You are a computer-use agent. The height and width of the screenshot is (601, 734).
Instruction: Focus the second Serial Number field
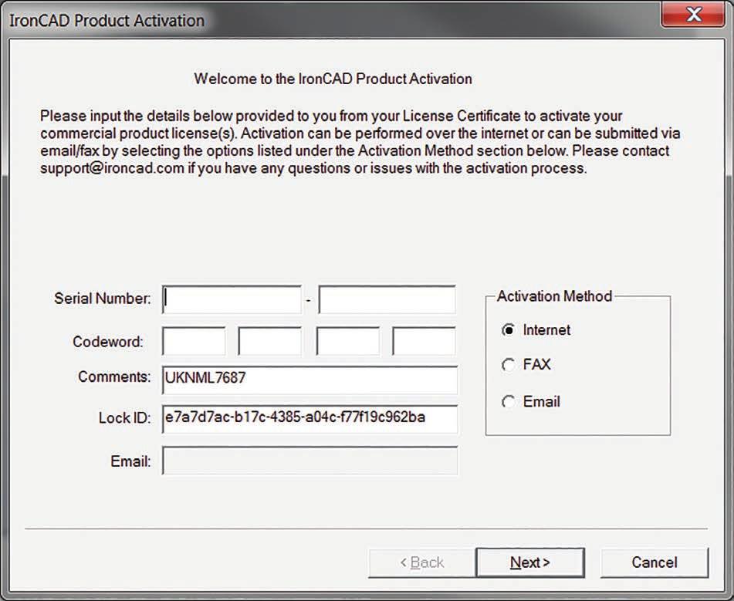[387, 299]
